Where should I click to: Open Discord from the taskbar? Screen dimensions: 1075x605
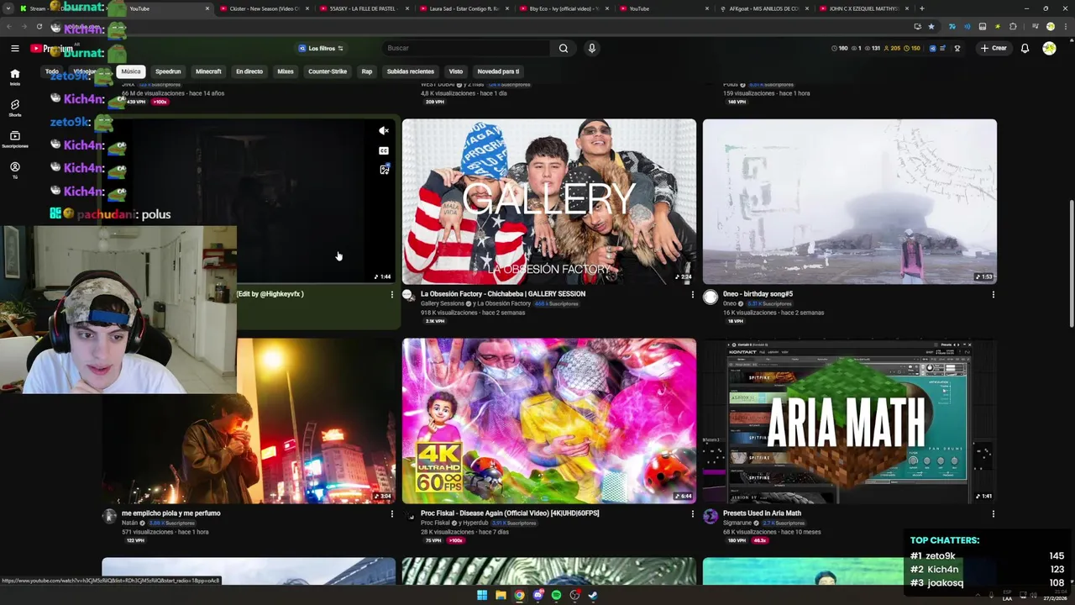(537, 595)
